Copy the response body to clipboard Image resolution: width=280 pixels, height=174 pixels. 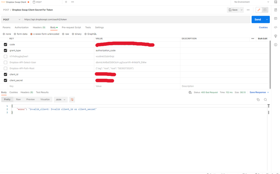click(x=258, y=100)
